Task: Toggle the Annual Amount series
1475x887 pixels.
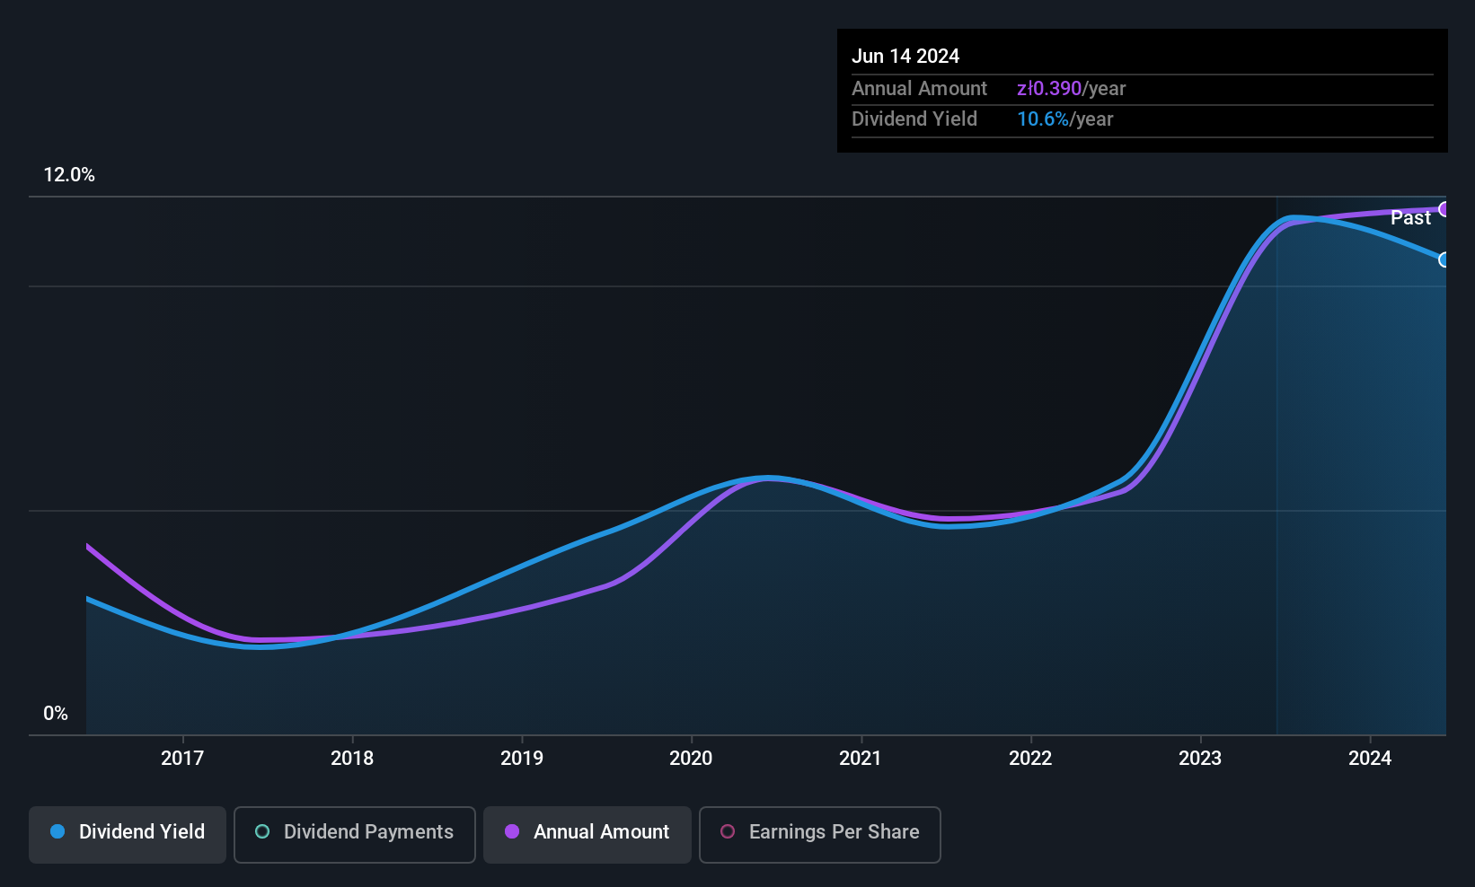Action: 587,834
